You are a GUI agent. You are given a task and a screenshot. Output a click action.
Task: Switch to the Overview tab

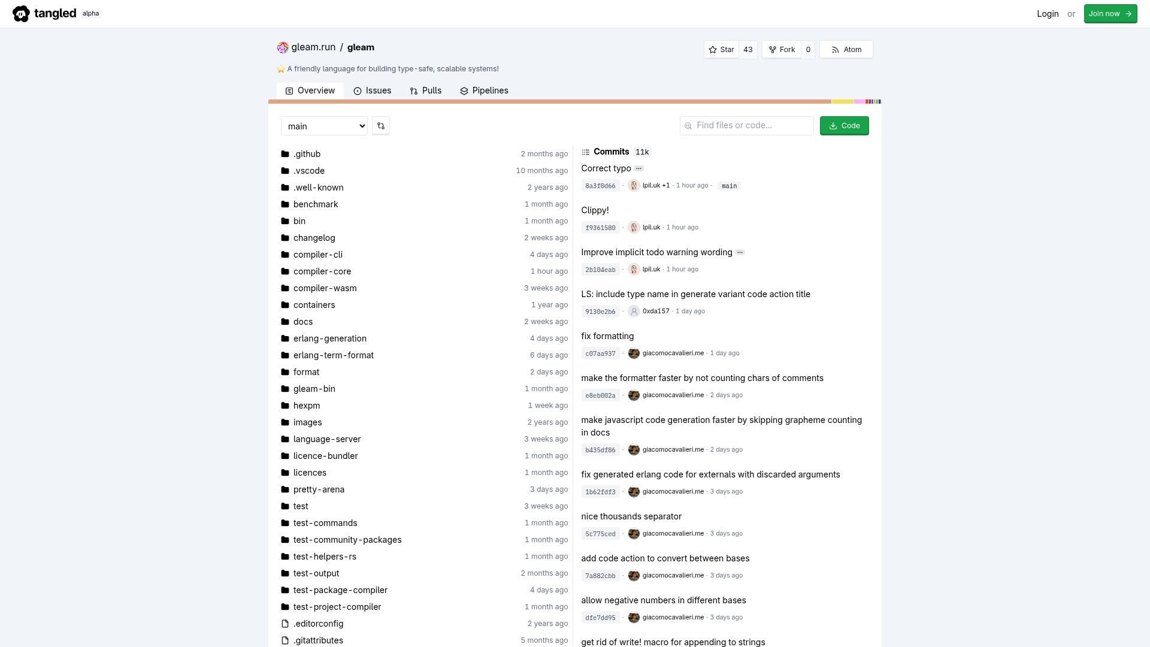coord(310,90)
